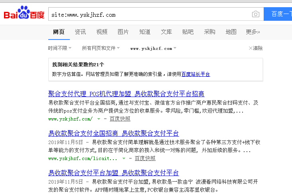
Task: Click the blue 百度一下 search button
Action: click(278, 14)
